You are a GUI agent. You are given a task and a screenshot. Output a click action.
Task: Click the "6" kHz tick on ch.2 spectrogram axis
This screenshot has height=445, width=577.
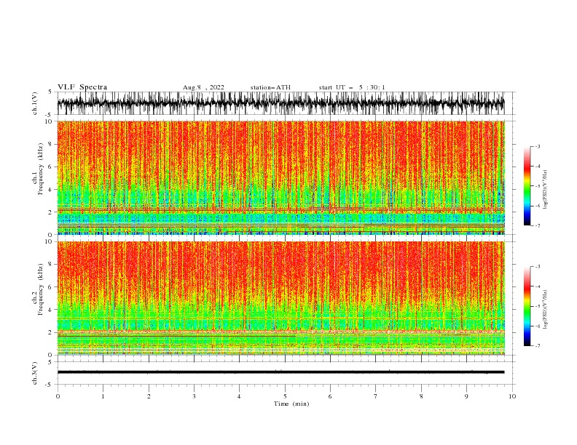click(x=50, y=287)
